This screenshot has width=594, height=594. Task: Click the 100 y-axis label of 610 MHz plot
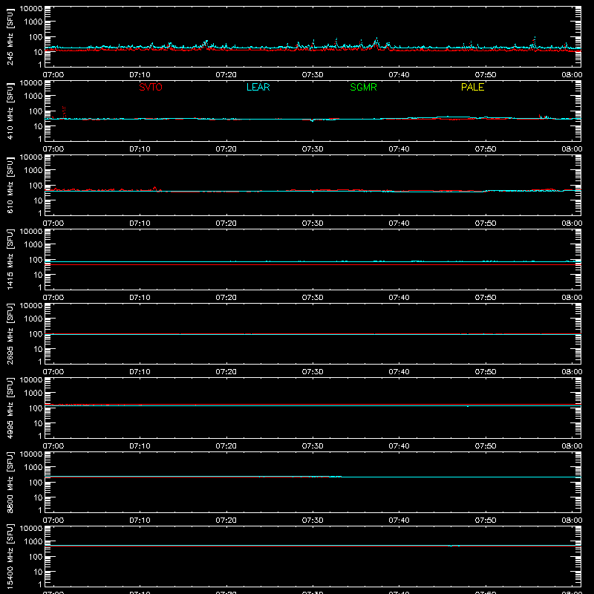pyautogui.click(x=36, y=186)
